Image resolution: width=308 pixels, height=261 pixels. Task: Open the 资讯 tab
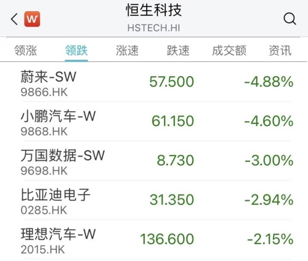(x=280, y=50)
